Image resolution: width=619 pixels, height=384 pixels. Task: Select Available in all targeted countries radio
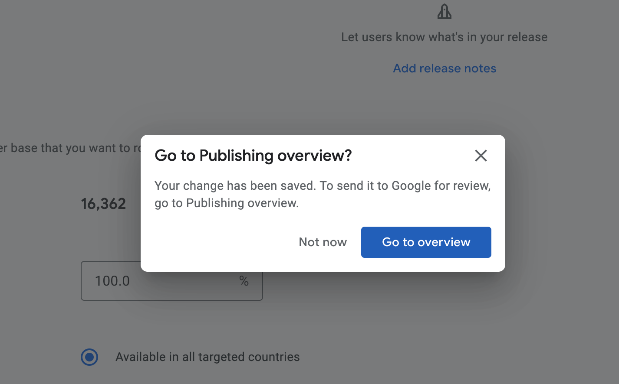(89, 357)
